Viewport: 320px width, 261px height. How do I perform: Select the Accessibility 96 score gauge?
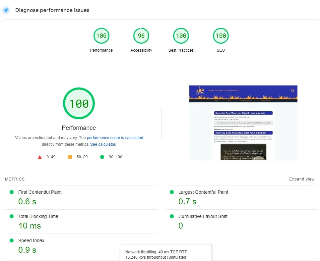[x=141, y=36]
